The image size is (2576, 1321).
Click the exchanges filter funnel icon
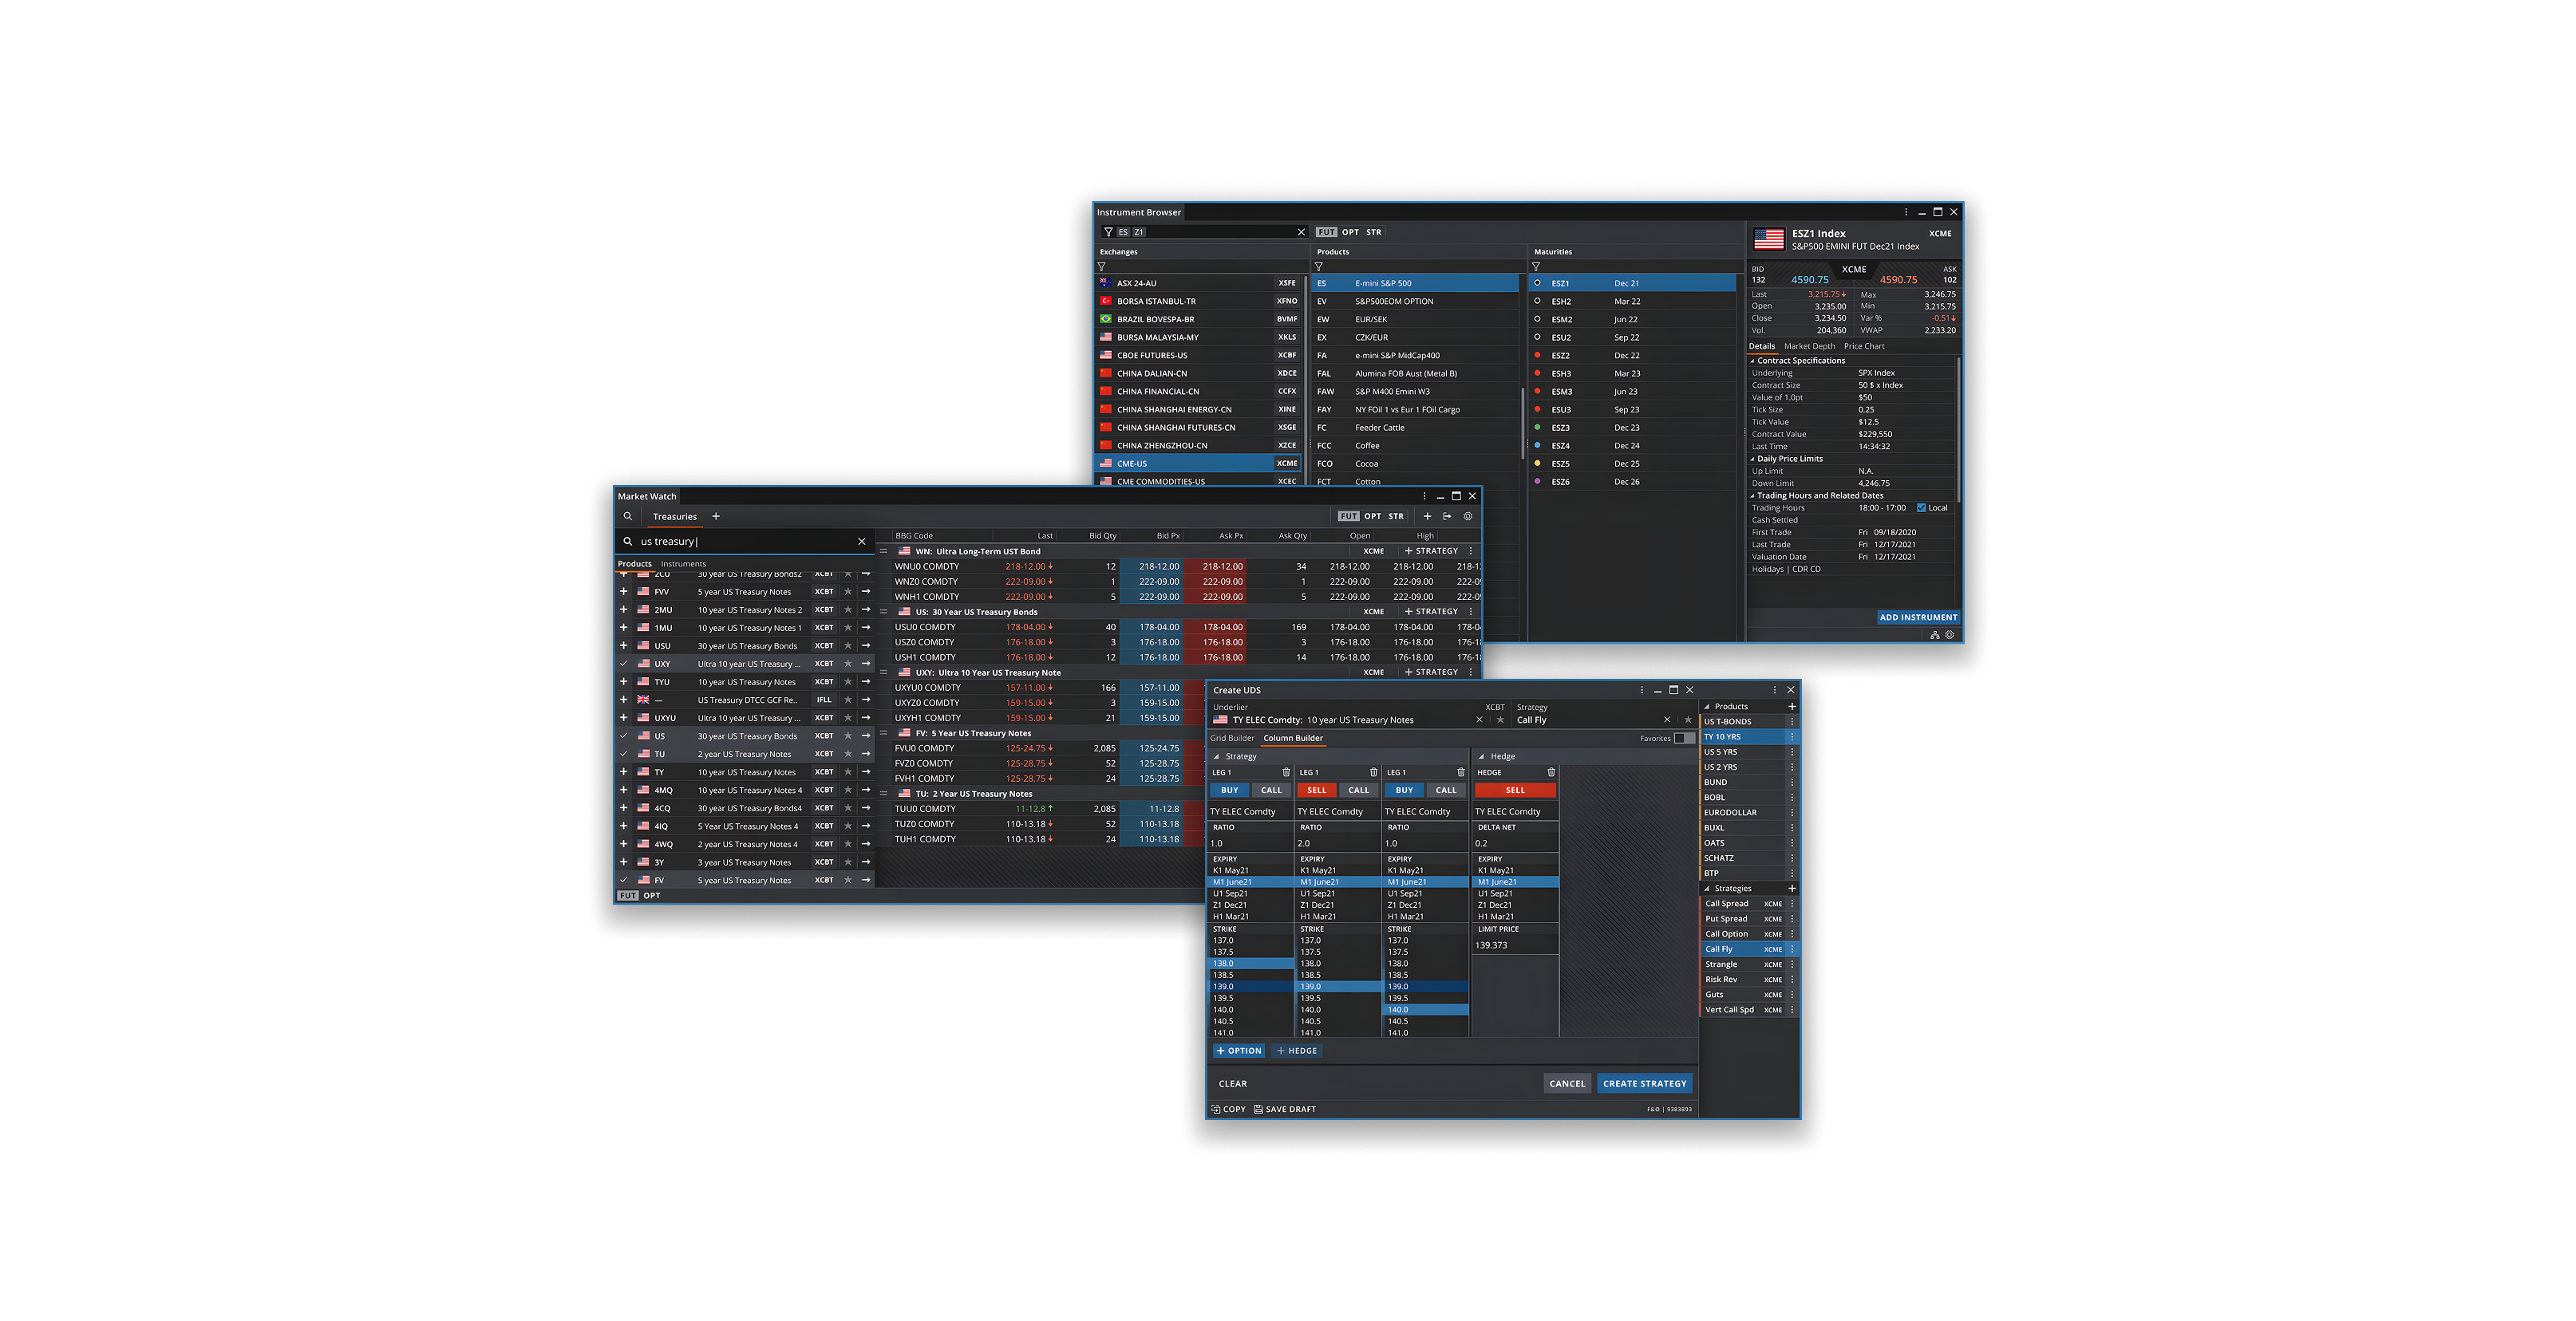(x=1102, y=266)
